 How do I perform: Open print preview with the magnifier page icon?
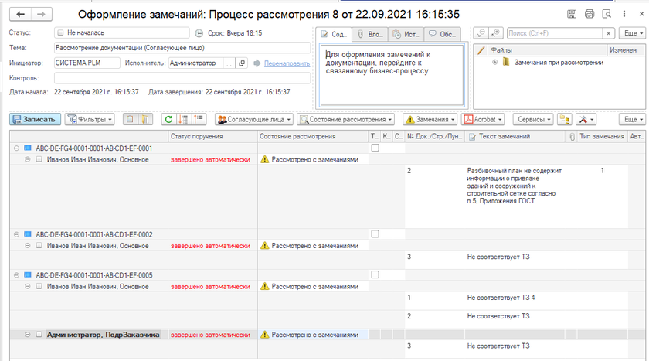point(607,15)
